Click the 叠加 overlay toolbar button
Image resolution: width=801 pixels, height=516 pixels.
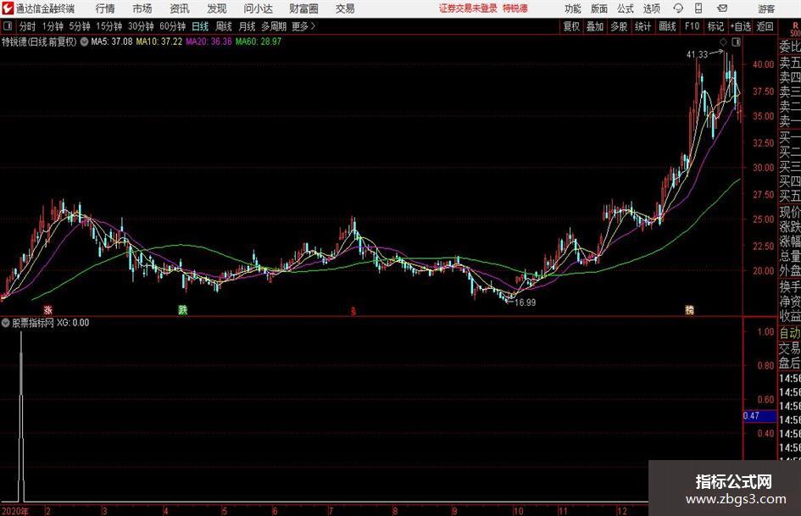click(x=595, y=26)
